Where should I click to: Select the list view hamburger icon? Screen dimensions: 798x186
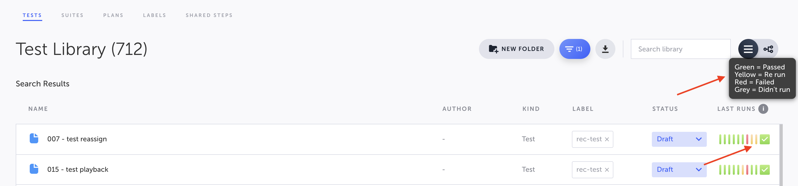(748, 49)
